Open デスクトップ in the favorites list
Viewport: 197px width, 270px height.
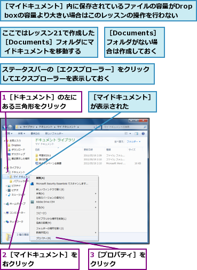[x=16, y=154]
